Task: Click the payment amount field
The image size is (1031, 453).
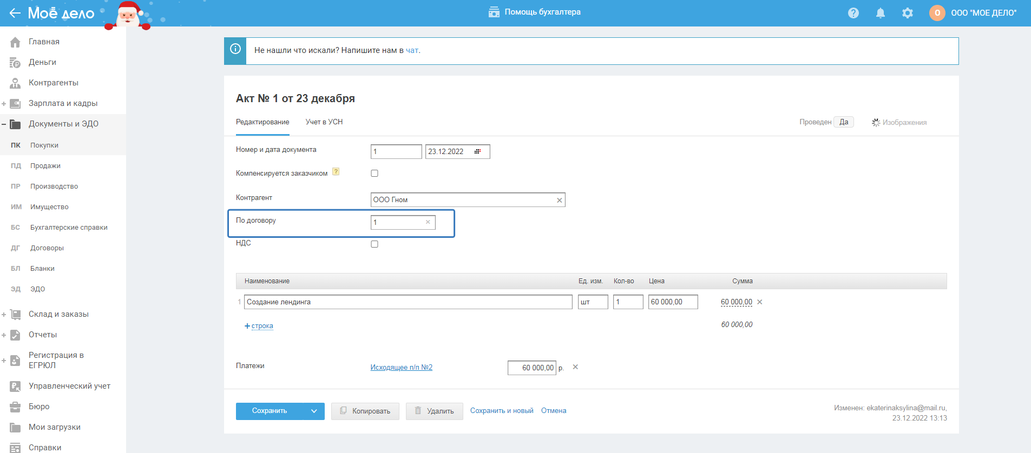Action: [x=532, y=368]
